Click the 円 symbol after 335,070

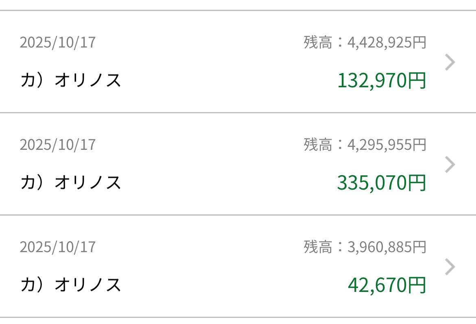pyautogui.click(x=417, y=183)
